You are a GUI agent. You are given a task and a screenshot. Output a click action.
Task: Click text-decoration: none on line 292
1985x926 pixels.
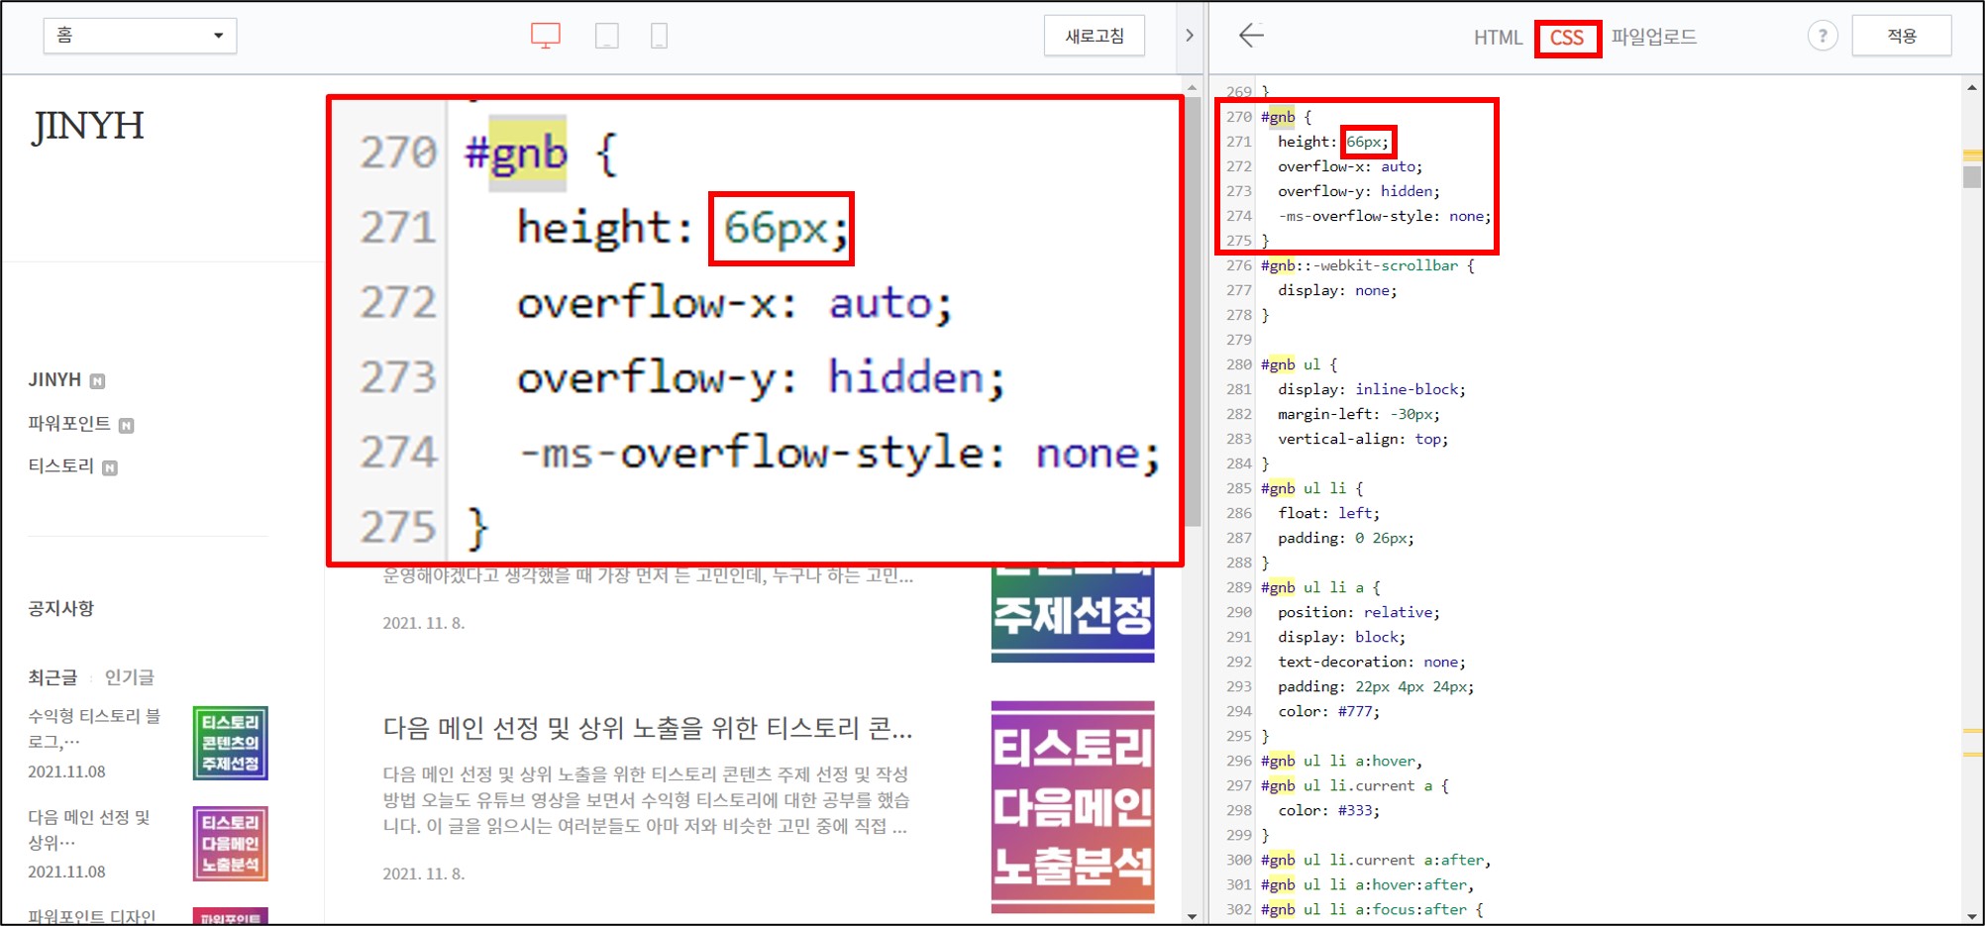click(1372, 662)
